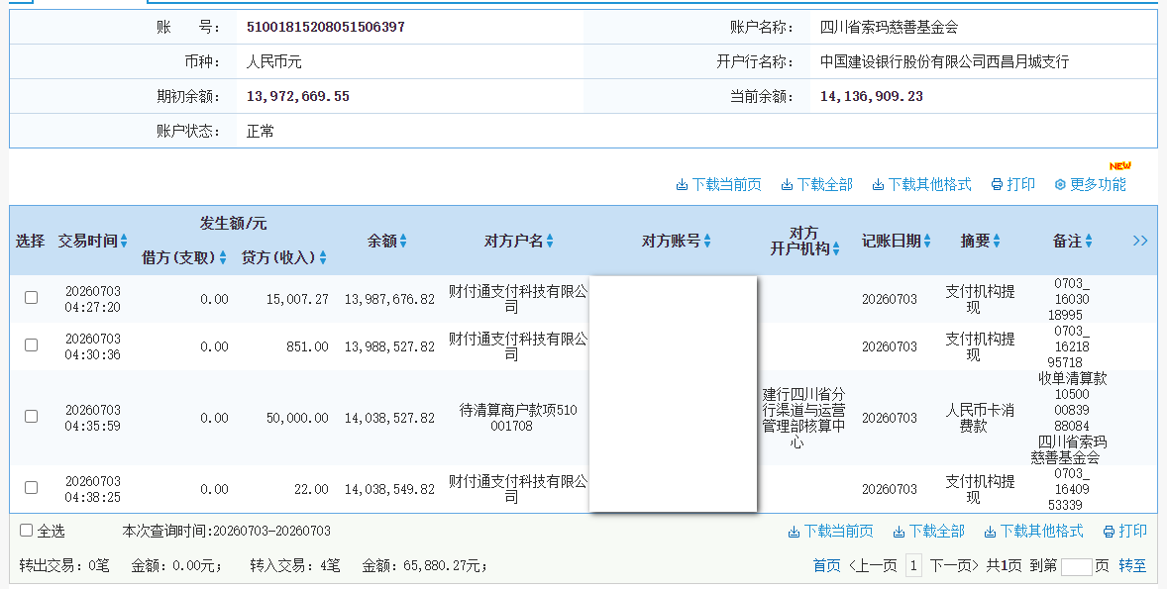Click the 15,007.27 credit amount
This screenshot has height=589, width=1167.
[x=298, y=299]
